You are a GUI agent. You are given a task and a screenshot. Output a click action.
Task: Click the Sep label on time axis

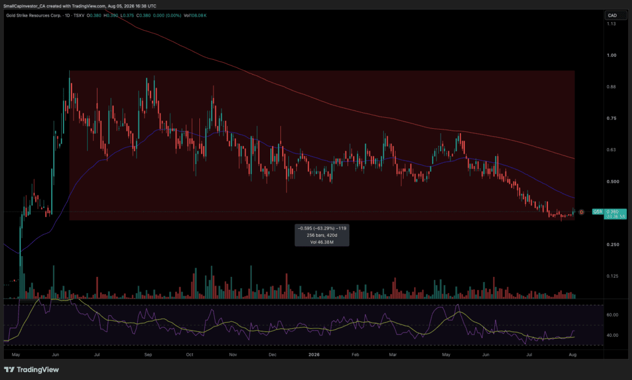[x=148, y=355]
